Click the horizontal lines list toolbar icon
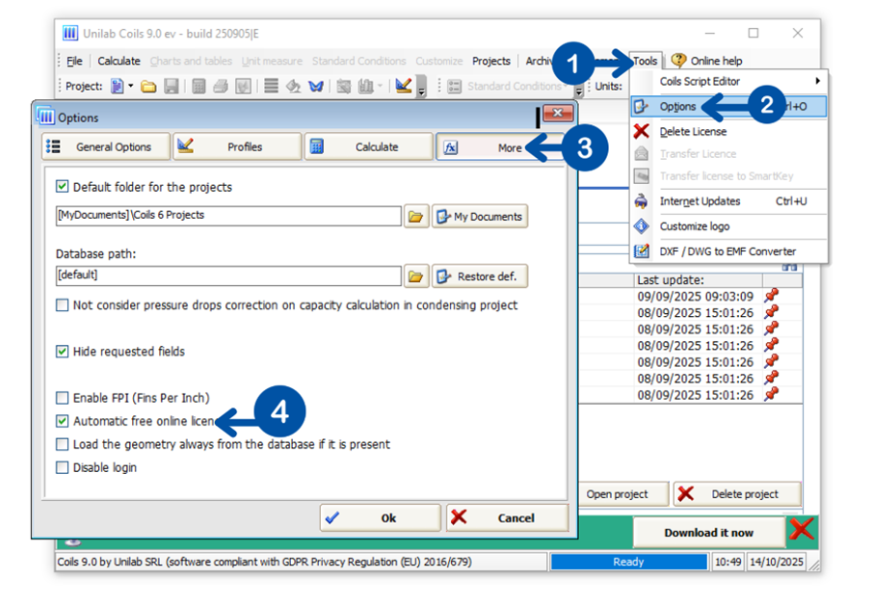 pos(271,87)
